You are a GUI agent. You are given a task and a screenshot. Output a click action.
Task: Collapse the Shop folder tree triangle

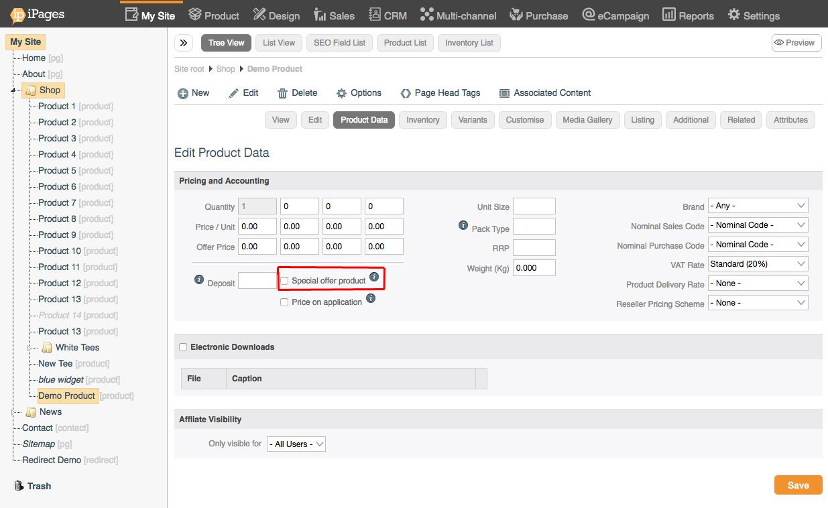tap(13, 90)
